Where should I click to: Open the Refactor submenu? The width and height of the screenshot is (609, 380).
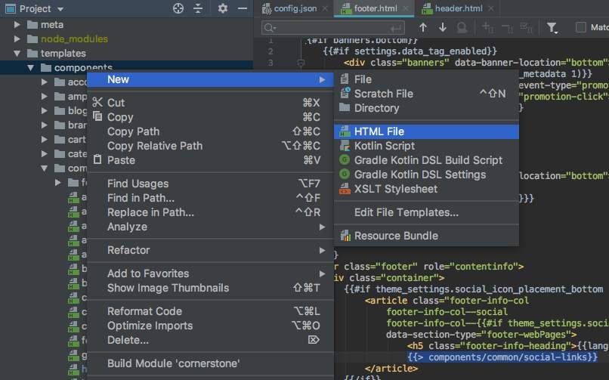[x=210, y=249]
